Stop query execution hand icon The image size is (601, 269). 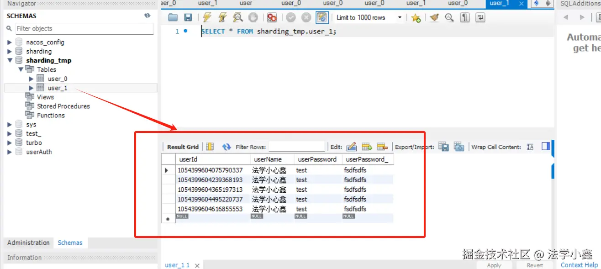pos(253,17)
